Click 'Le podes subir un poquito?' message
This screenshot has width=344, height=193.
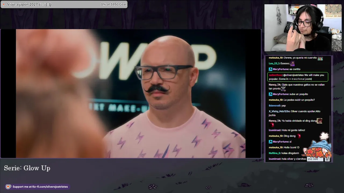[299, 100]
